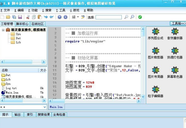Click the New file toolbar icon
The height and width of the screenshot is (128, 186).
pyautogui.click(x=2, y=17)
